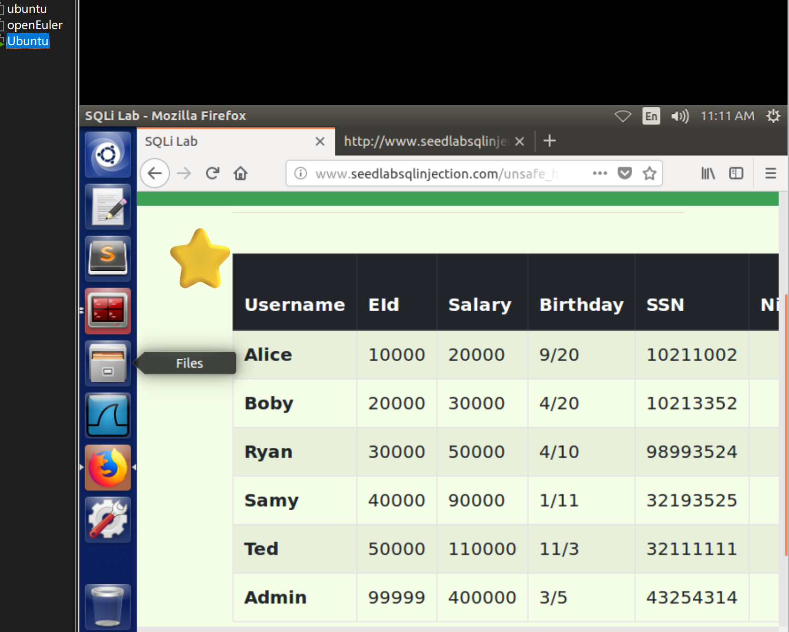Go back to the previous page

click(155, 173)
